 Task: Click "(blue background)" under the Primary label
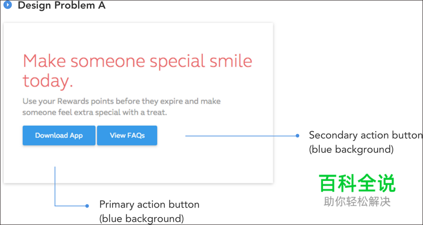[x=141, y=218]
